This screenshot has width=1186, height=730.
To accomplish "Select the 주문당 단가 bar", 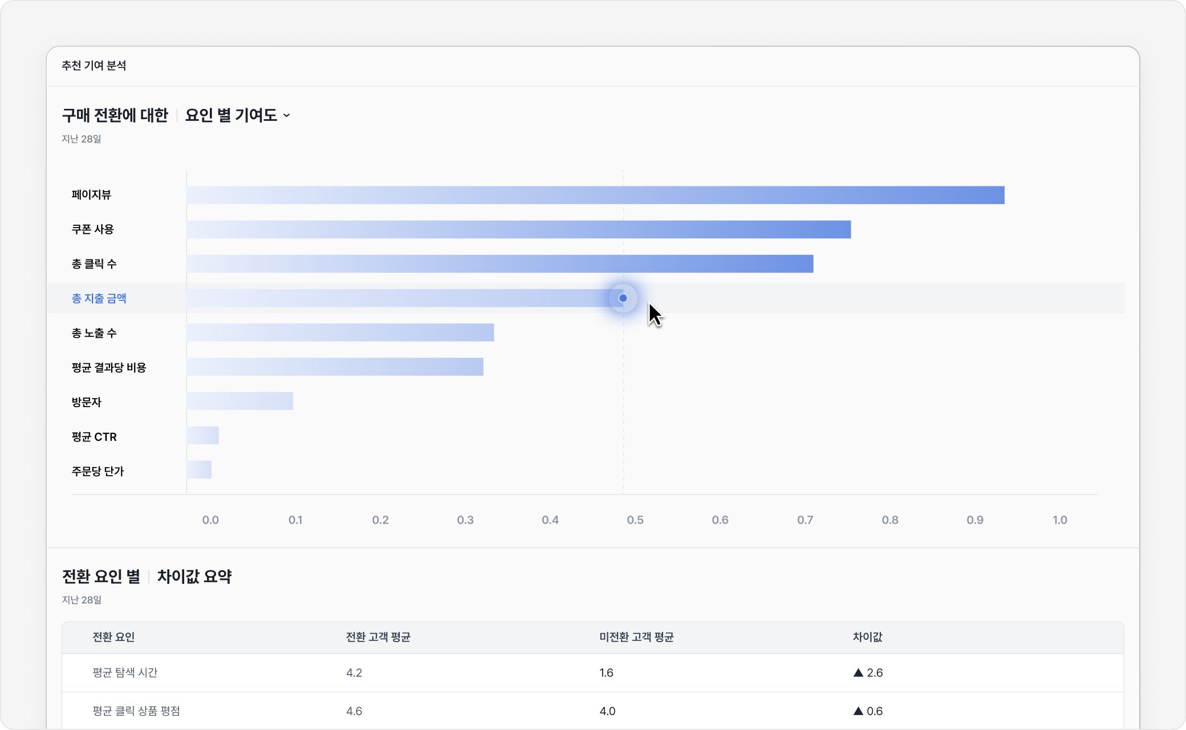I will point(199,469).
